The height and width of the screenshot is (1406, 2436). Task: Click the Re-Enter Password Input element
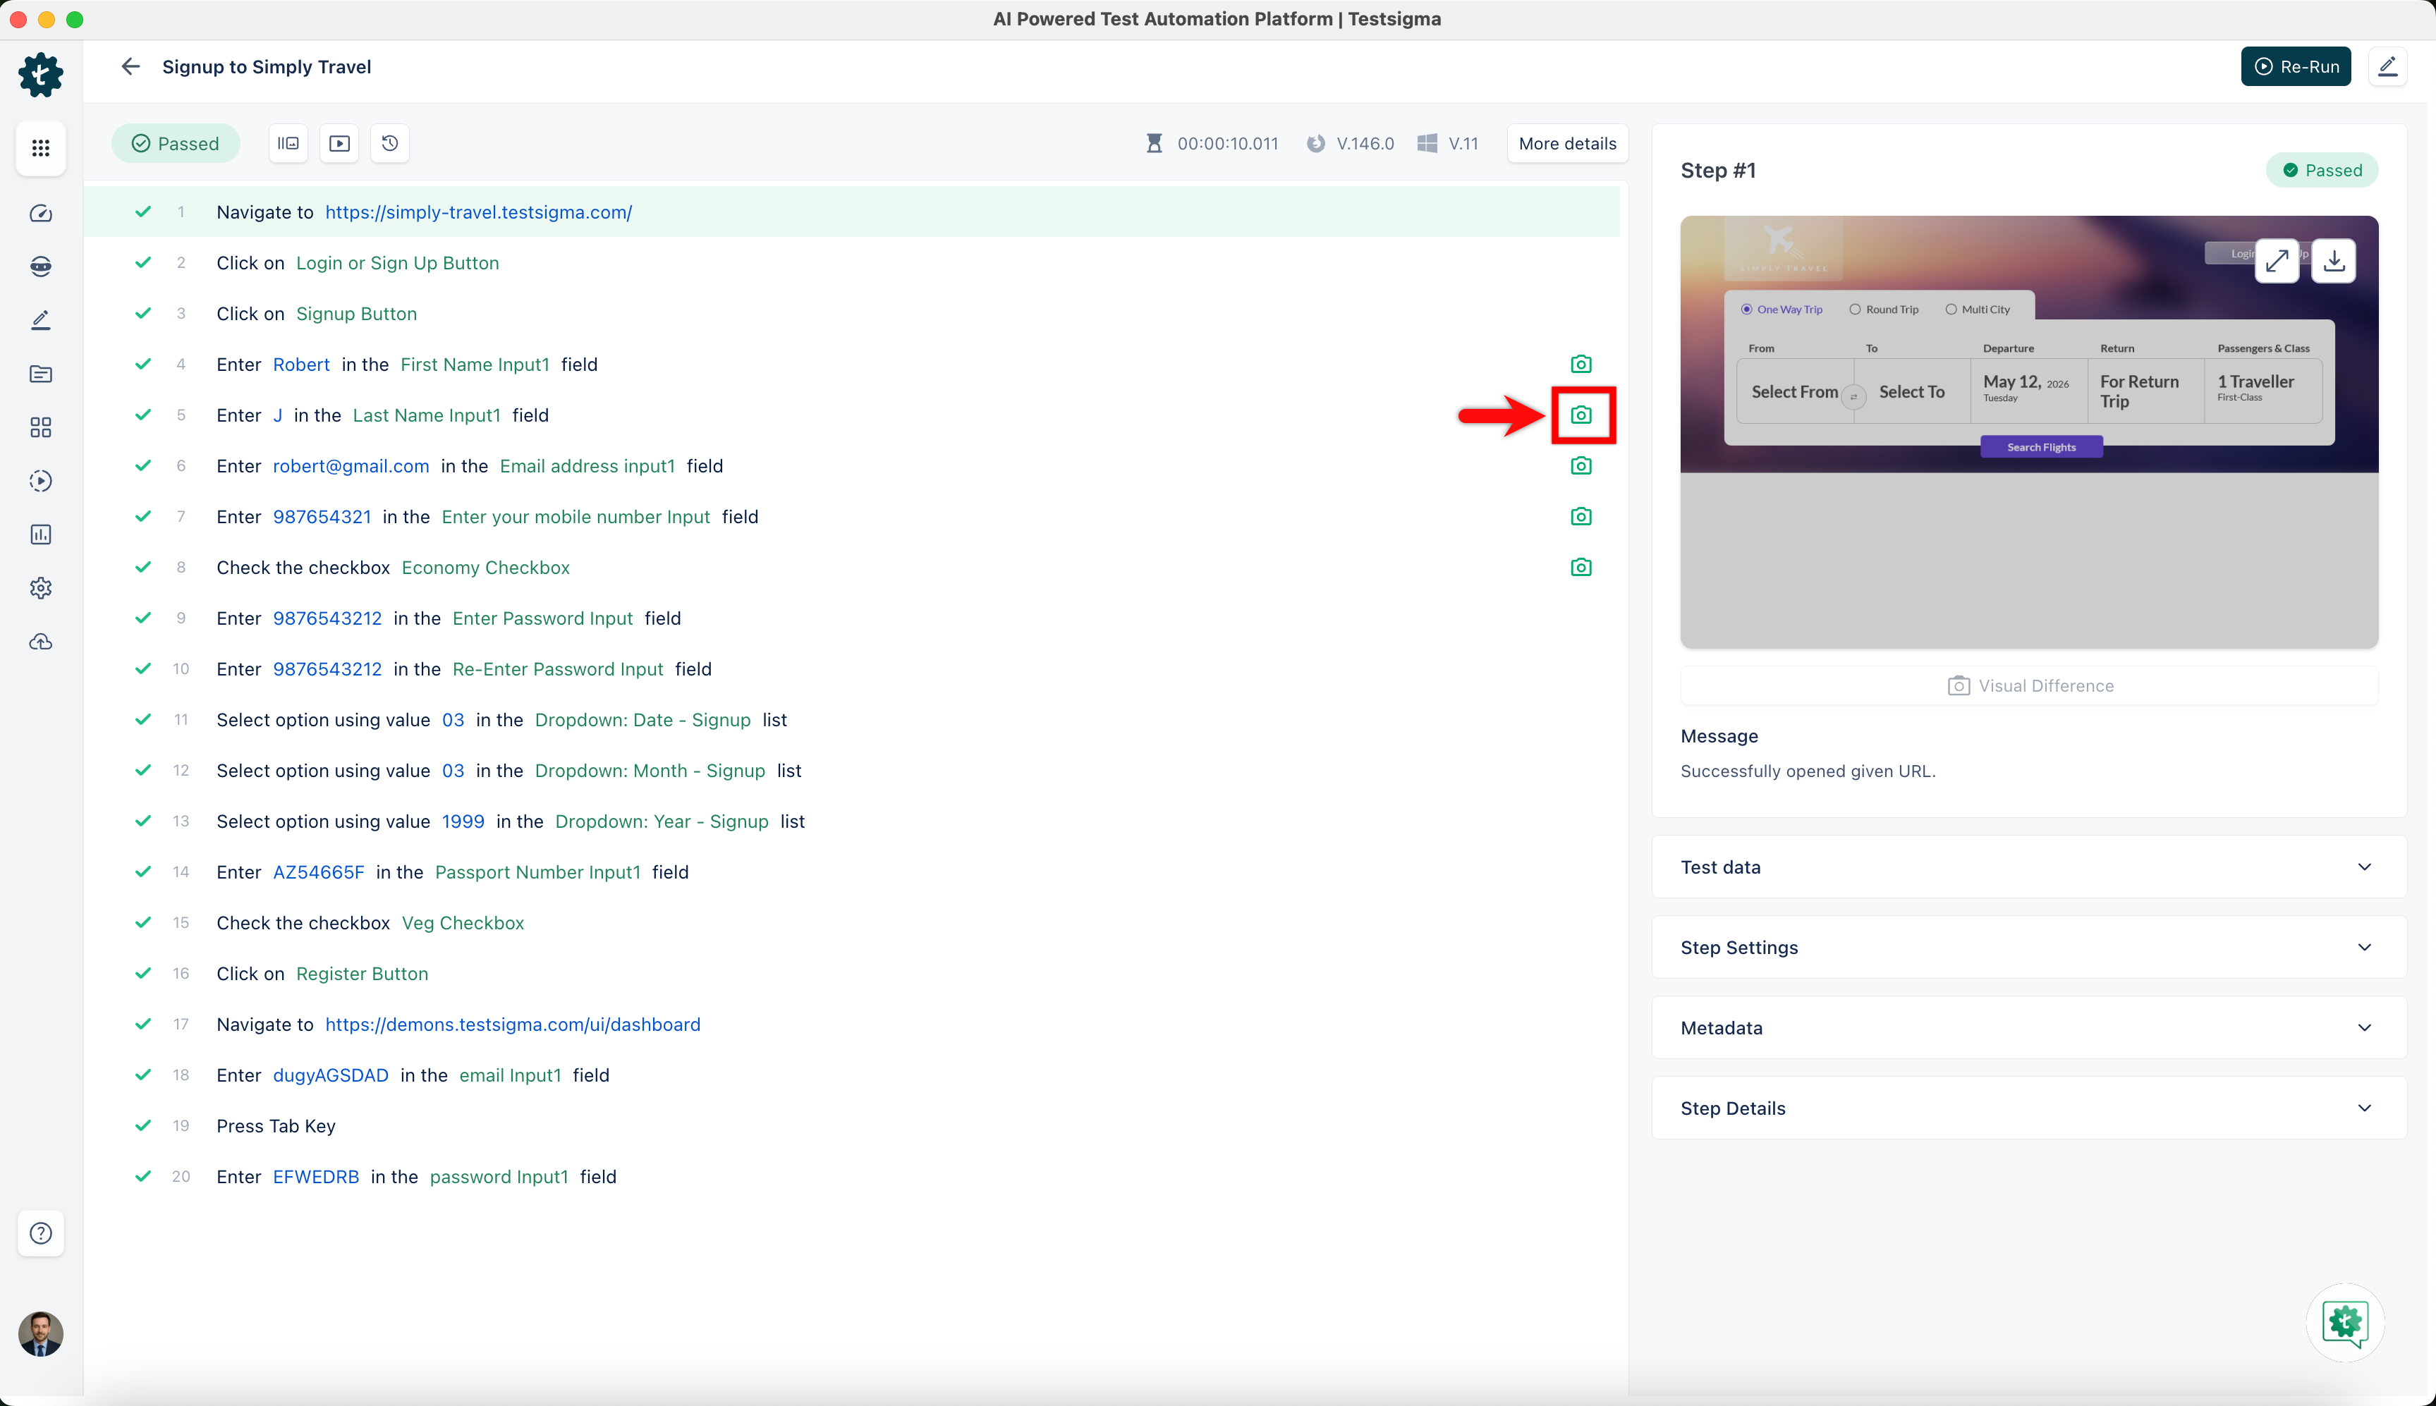point(559,669)
